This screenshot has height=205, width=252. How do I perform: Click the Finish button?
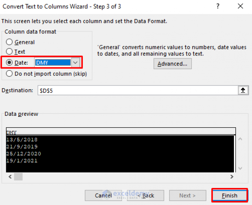click(x=230, y=195)
